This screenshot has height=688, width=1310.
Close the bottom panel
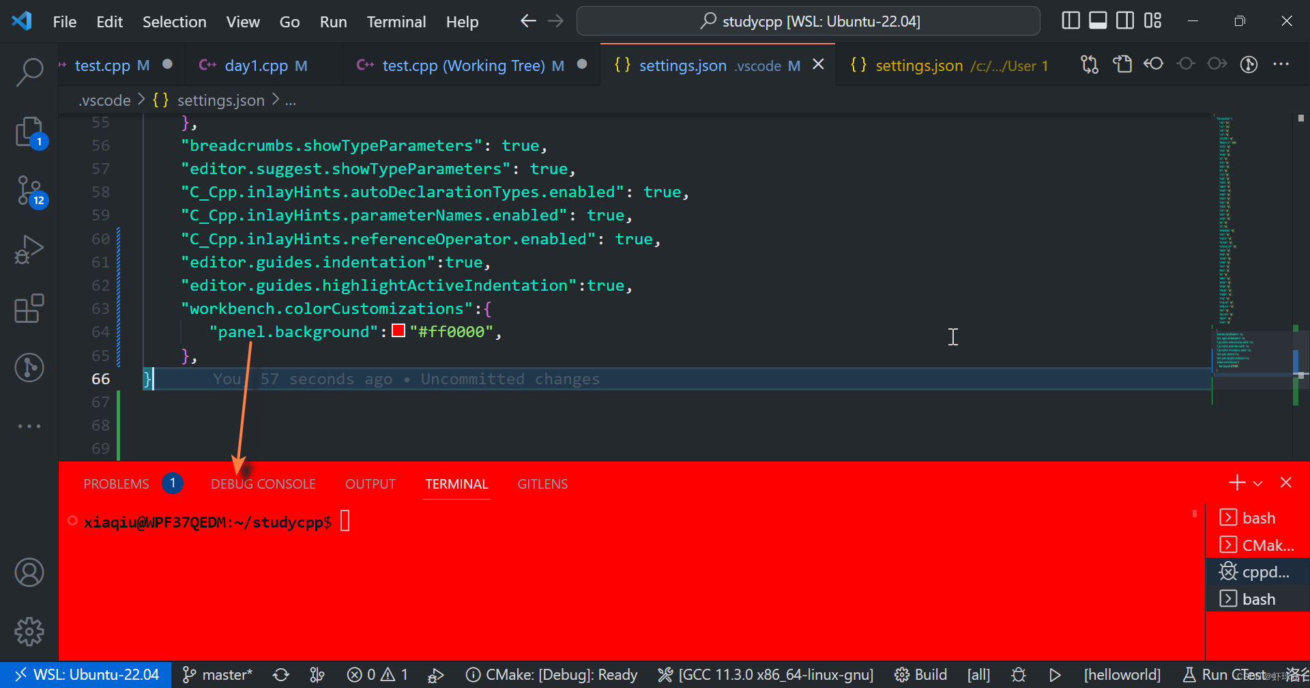point(1286,483)
